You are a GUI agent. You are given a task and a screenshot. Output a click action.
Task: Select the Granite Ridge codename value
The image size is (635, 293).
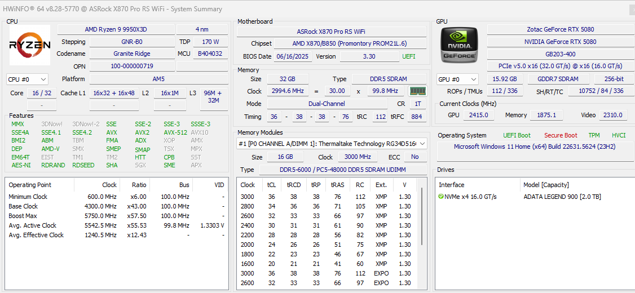(132, 54)
